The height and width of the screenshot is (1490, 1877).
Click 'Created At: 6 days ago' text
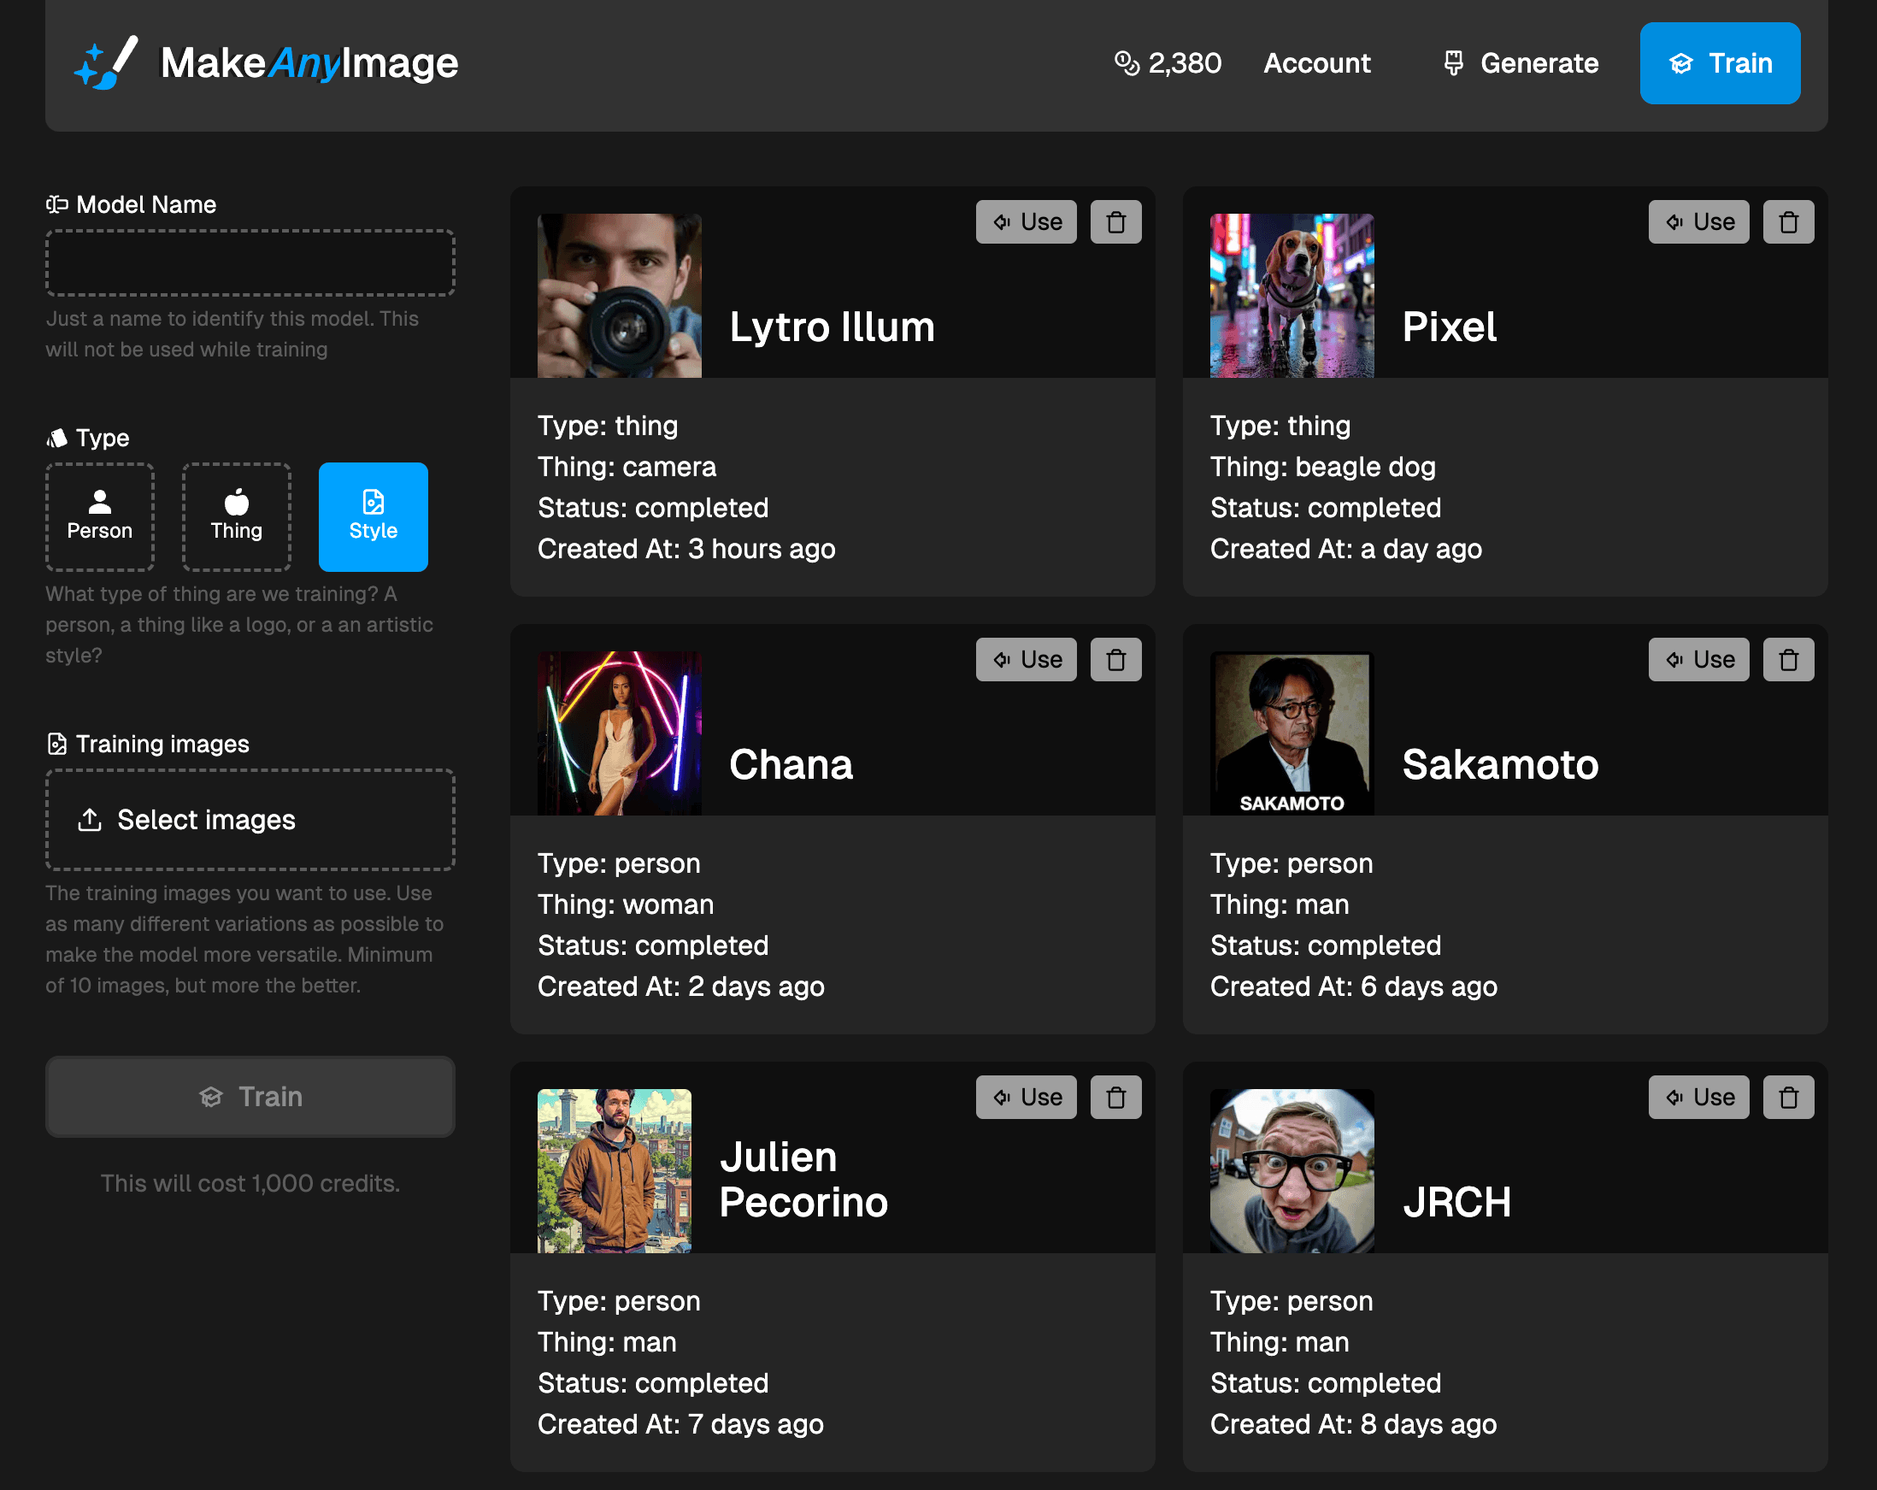point(1353,986)
